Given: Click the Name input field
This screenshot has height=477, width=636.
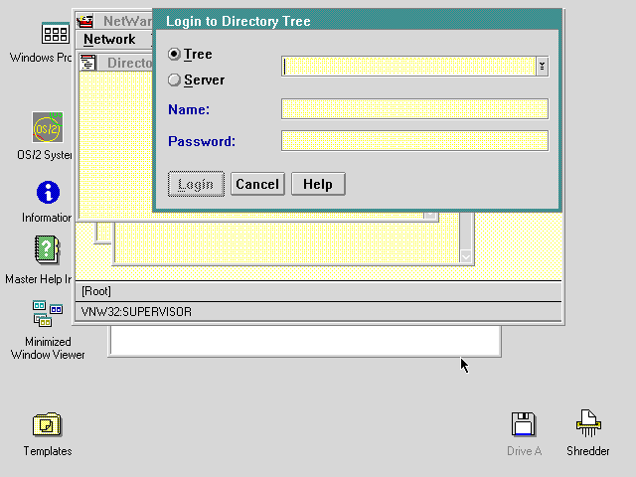Looking at the screenshot, I should point(414,109).
